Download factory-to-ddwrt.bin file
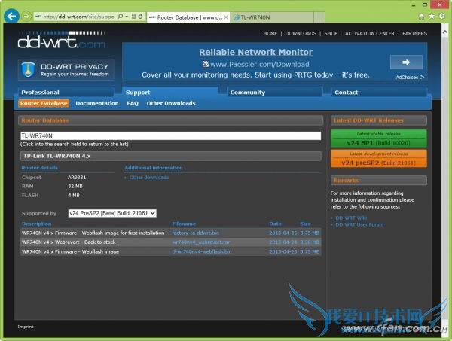Viewport: 452px width, 341px height. (196, 233)
